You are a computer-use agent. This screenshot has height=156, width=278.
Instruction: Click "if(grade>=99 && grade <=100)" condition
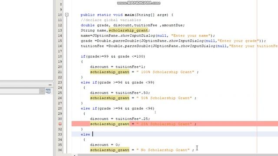113,56
